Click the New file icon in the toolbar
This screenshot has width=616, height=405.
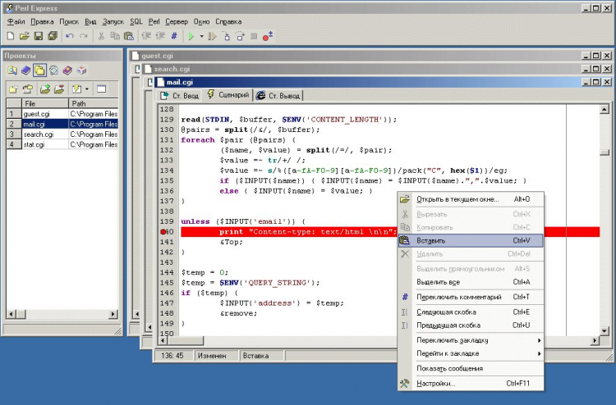coord(10,36)
